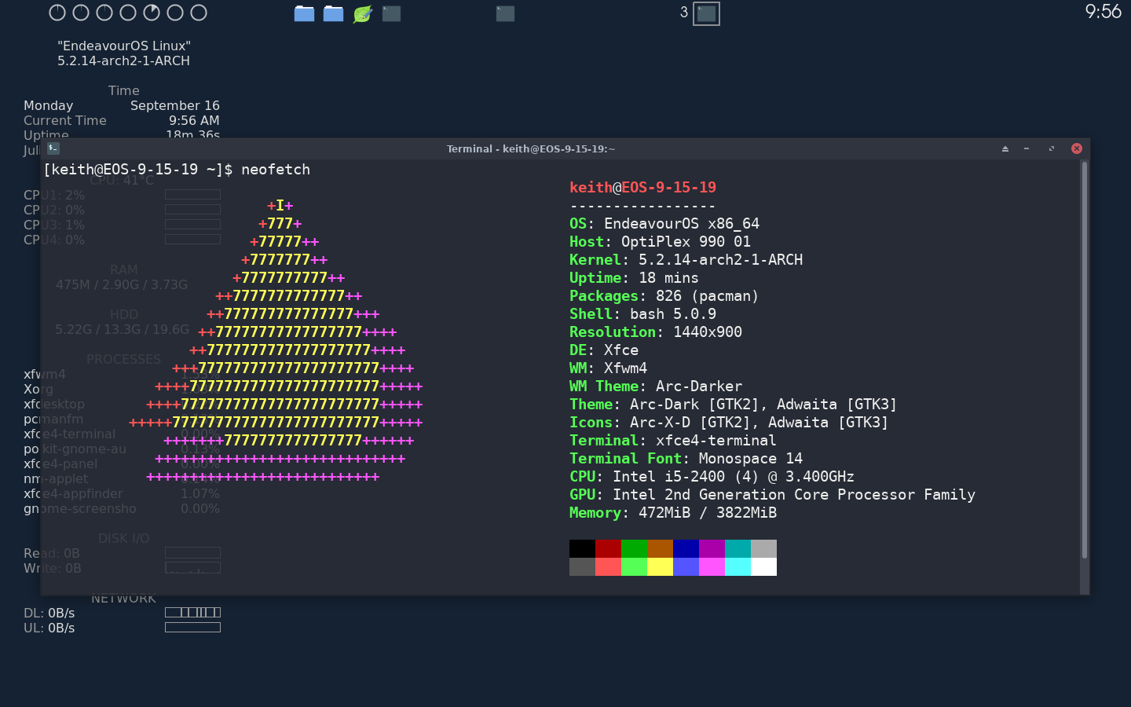The image size is (1131, 707).
Task: Click the keith@EOS-9-15-19 neofetch header
Action: tap(642, 188)
